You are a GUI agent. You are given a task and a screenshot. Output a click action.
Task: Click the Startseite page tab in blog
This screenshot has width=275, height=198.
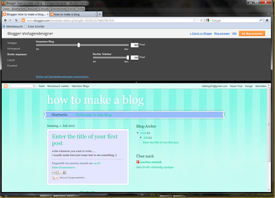point(60,115)
